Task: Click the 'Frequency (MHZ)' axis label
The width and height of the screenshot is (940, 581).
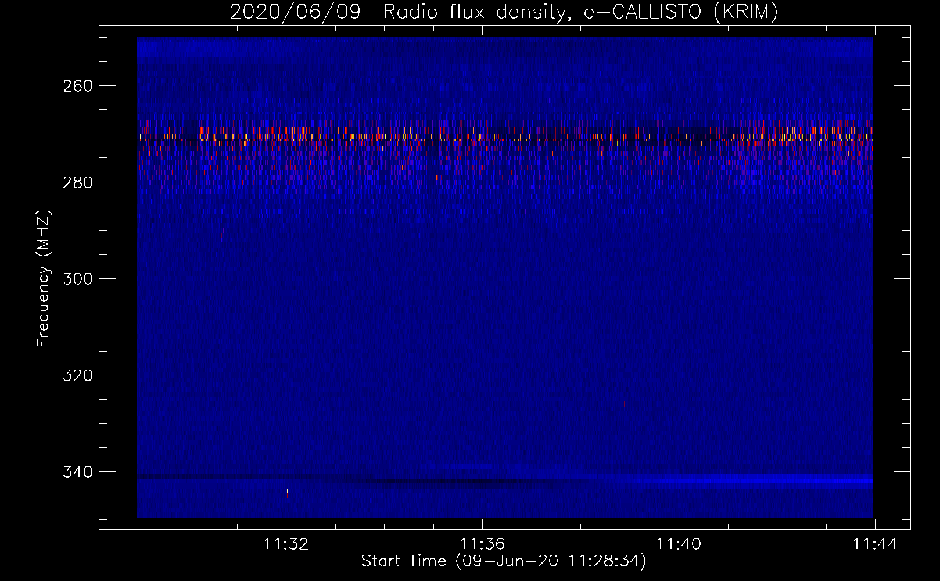Action: [x=44, y=279]
